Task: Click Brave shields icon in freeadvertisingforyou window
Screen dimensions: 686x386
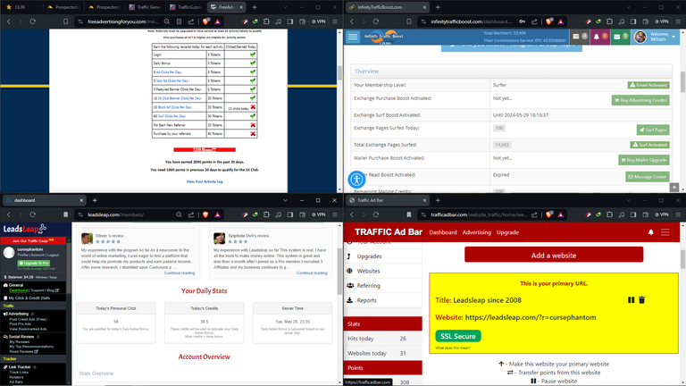Action: 205,21
